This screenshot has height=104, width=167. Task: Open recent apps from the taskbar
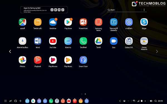[16, 101]
